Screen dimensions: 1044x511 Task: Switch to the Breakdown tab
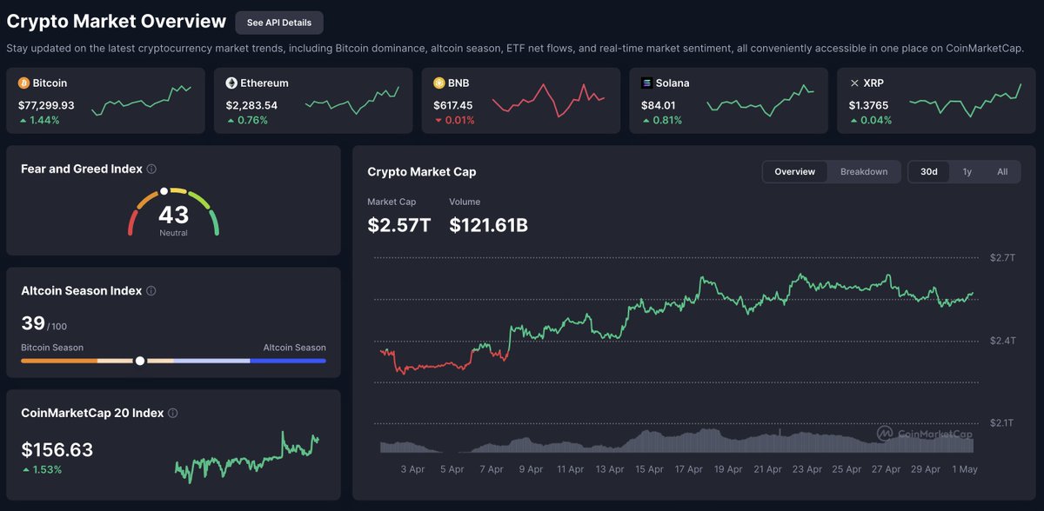tap(864, 172)
